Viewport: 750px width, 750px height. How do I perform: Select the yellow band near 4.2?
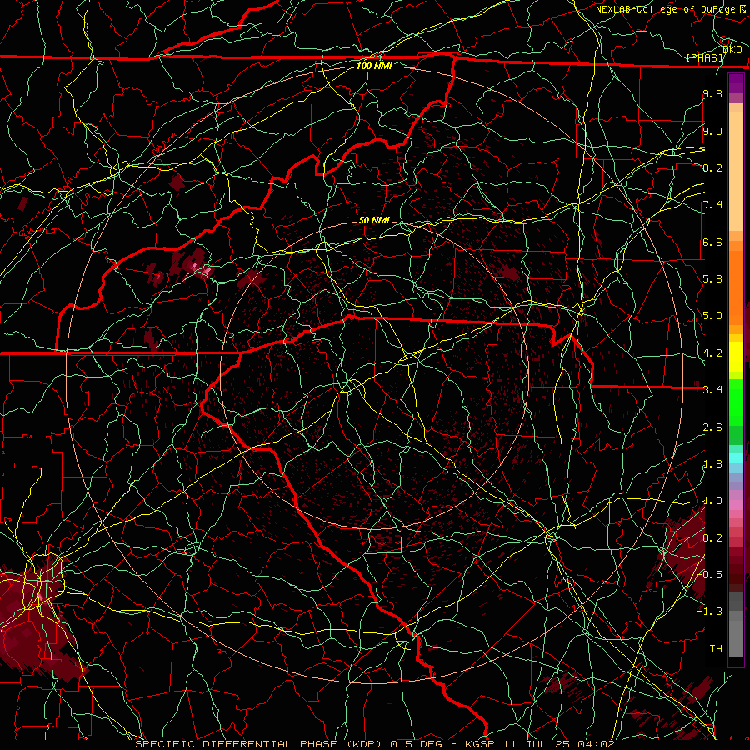736,357
